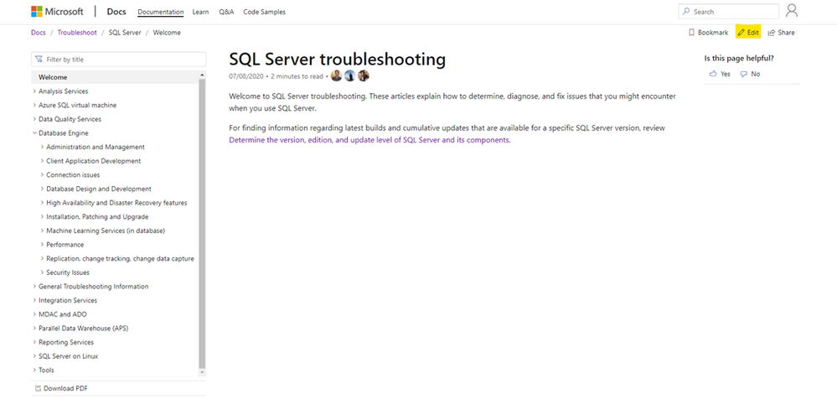The width and height of the screenshot is (837, 399).
Task: Expand the Performance section
Action: coord(42,245)
